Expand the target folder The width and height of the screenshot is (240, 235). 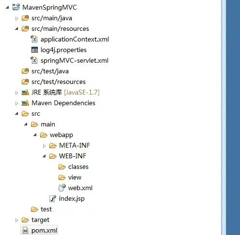[16, 220]
